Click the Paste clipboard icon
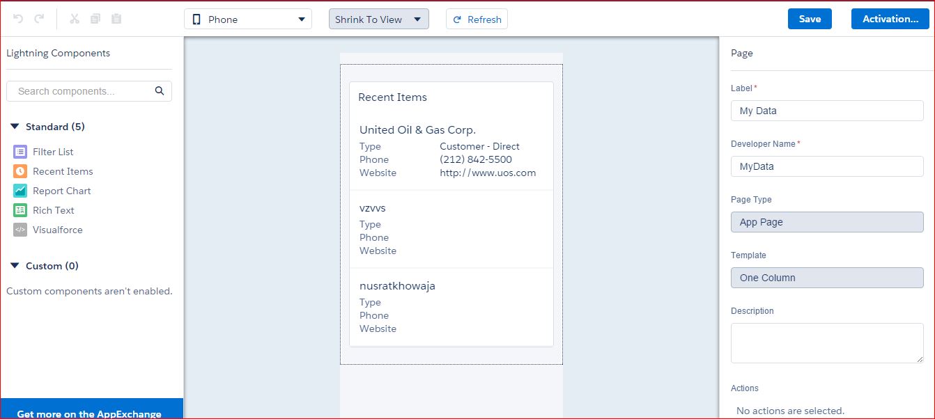This screenshot has height=419, width=935. pyautogui.click(x=116, y=19)
